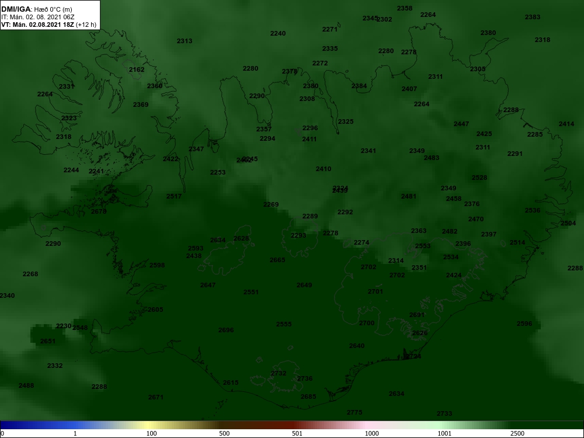The height and width of the screenshot is (438, 584).
Task: Click the map value 2358
Action: [405, 8]
